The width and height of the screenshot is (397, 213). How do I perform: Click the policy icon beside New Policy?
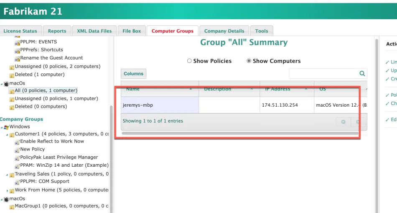[x=17, y=150]
